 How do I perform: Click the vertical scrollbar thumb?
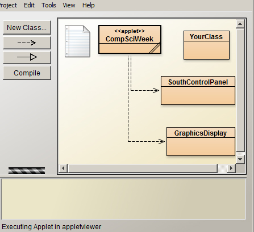tap(240, 90)
